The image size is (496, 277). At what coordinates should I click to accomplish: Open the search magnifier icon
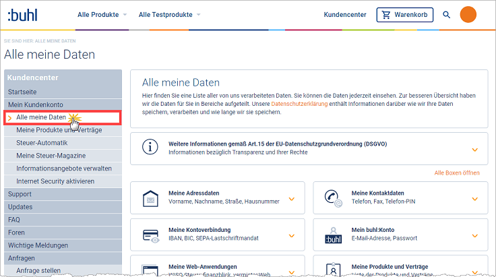pos(446,15)
